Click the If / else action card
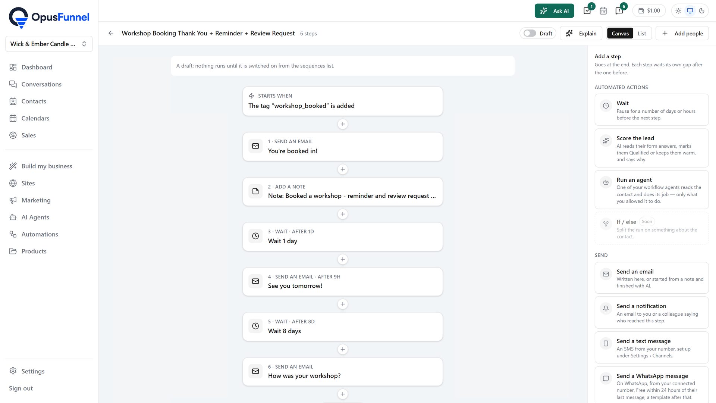Image resolution: width=716 pixels, height=403 pixels. point(651,228)
